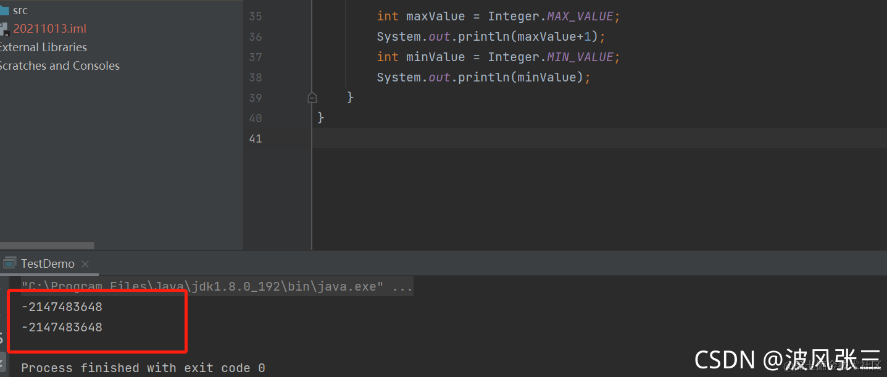Click the java.exe command line in console
887x377 pixels.
click(x=217, y=286)
